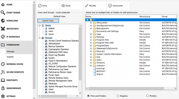Click the users tree scroll right arrow
Screen dimensions: 179x99
(x=77, y=96)
